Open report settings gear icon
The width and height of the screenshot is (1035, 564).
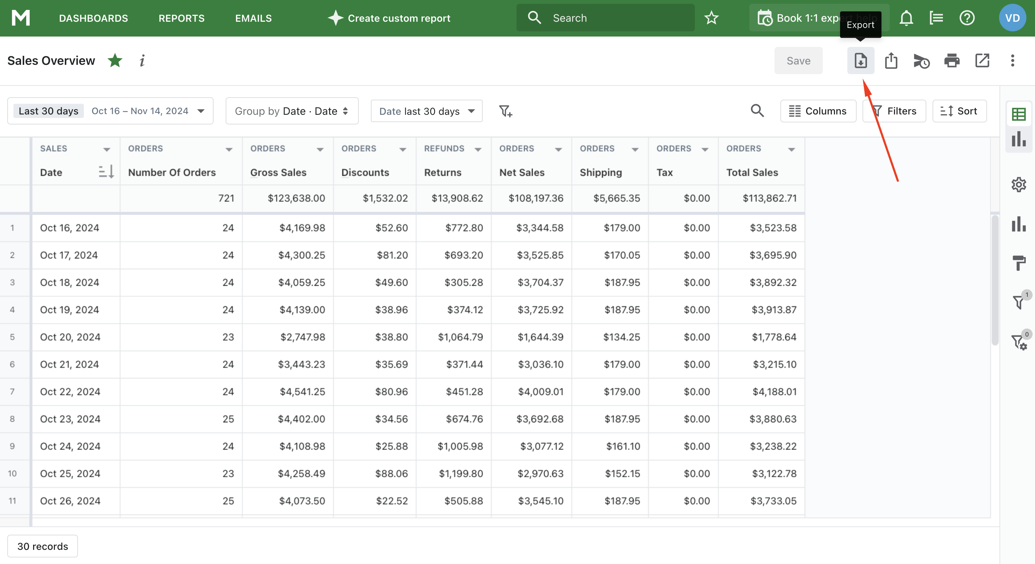(1018, 185)
